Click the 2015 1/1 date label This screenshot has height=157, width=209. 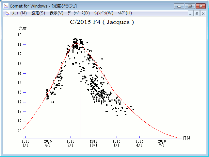[25, 143]
